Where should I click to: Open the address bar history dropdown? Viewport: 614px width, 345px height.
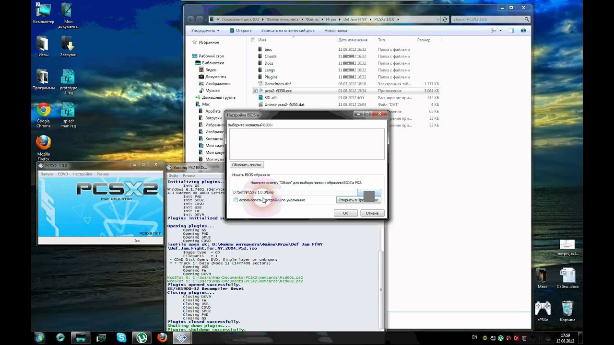pyautogui.click(x=437, y=19)
